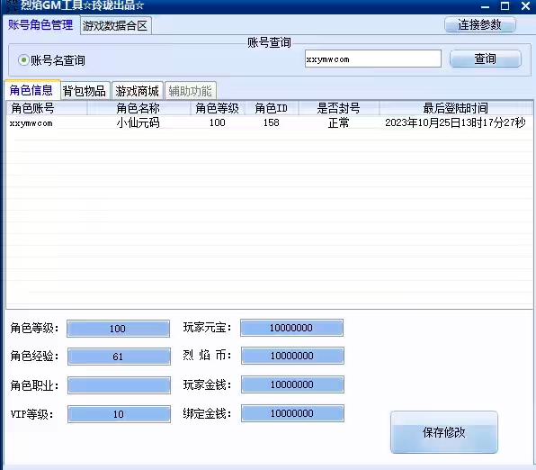Edit the 角色等级 field

(118, 329)
